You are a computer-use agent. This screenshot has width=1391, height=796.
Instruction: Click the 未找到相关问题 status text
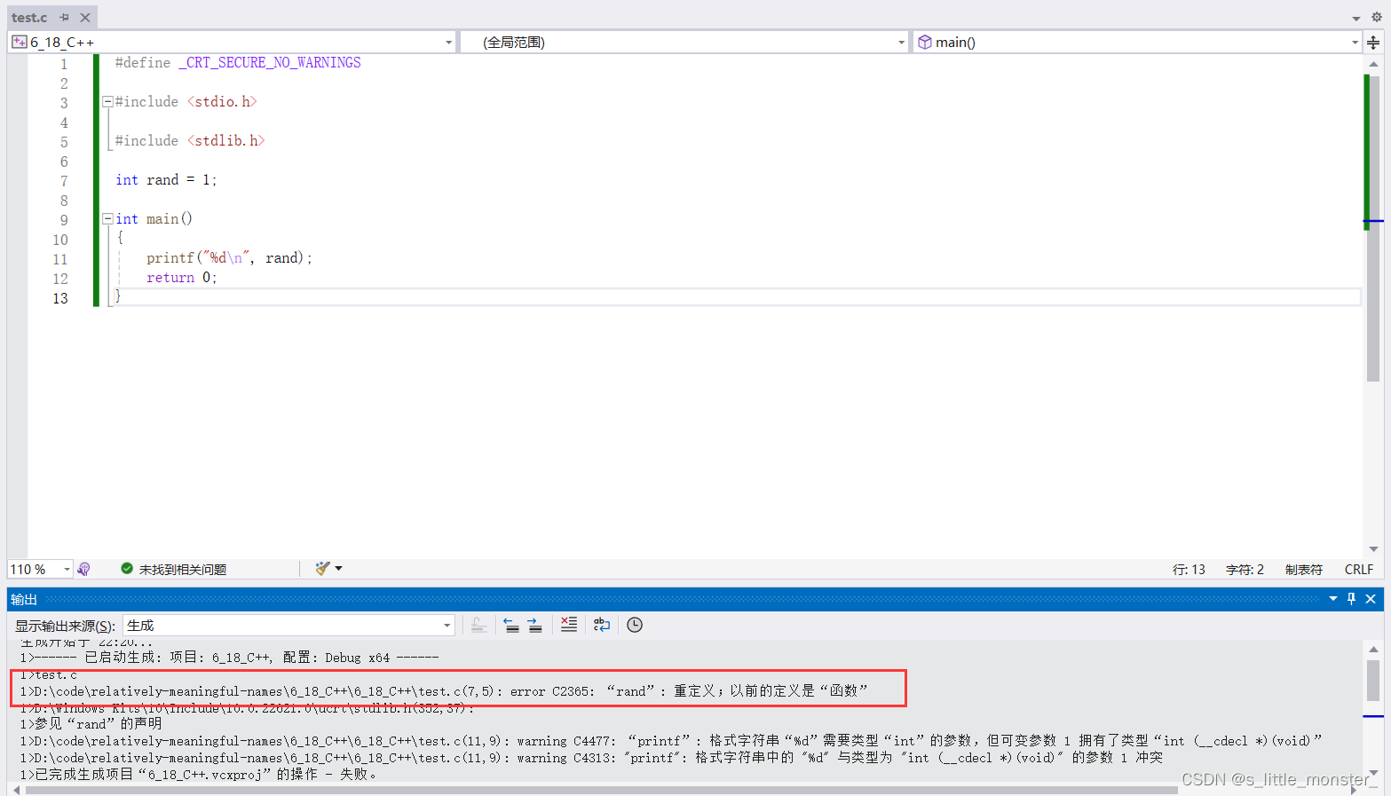tap(183, 570)
